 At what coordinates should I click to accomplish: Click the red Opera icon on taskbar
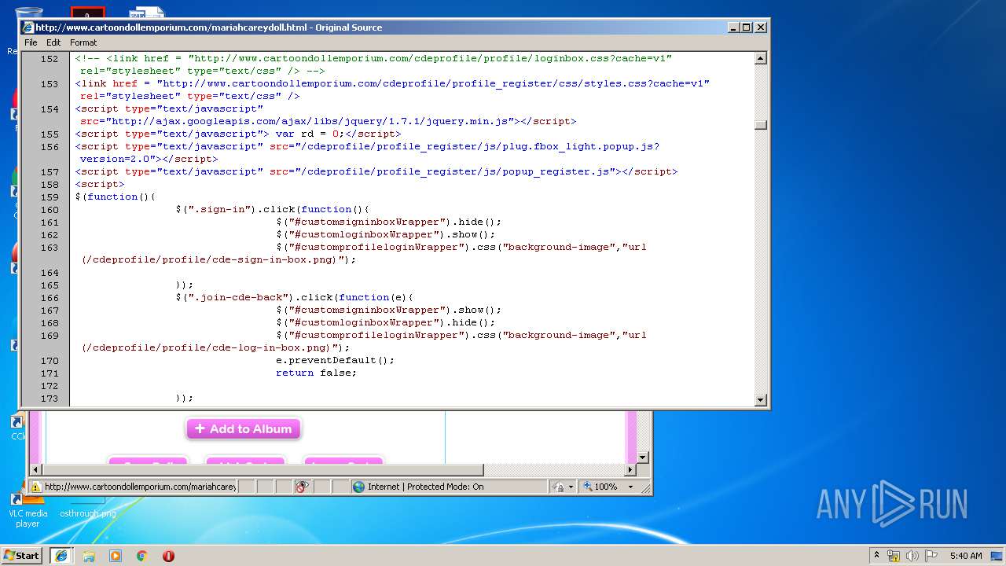point(168,556)
